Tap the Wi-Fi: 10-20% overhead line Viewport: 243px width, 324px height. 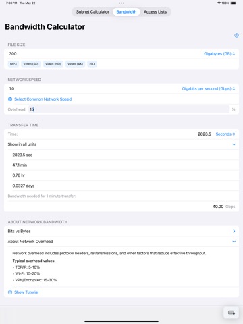(26, 274)
